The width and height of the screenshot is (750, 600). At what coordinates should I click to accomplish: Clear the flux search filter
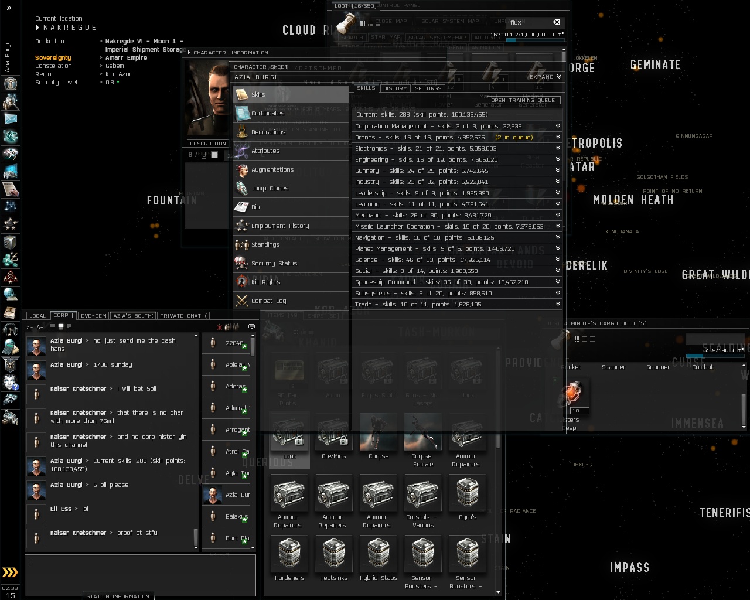pyautogui.click(x=557, y=22)
